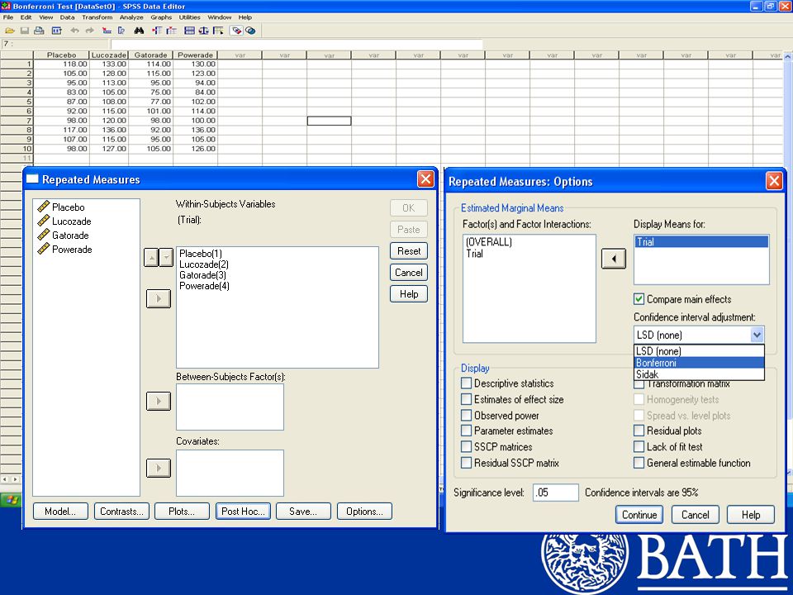Image resolution: width=793 pixels, height=595 pixels.
Task: Enable Lack of fit test checkbox
Action: point(639,447)
